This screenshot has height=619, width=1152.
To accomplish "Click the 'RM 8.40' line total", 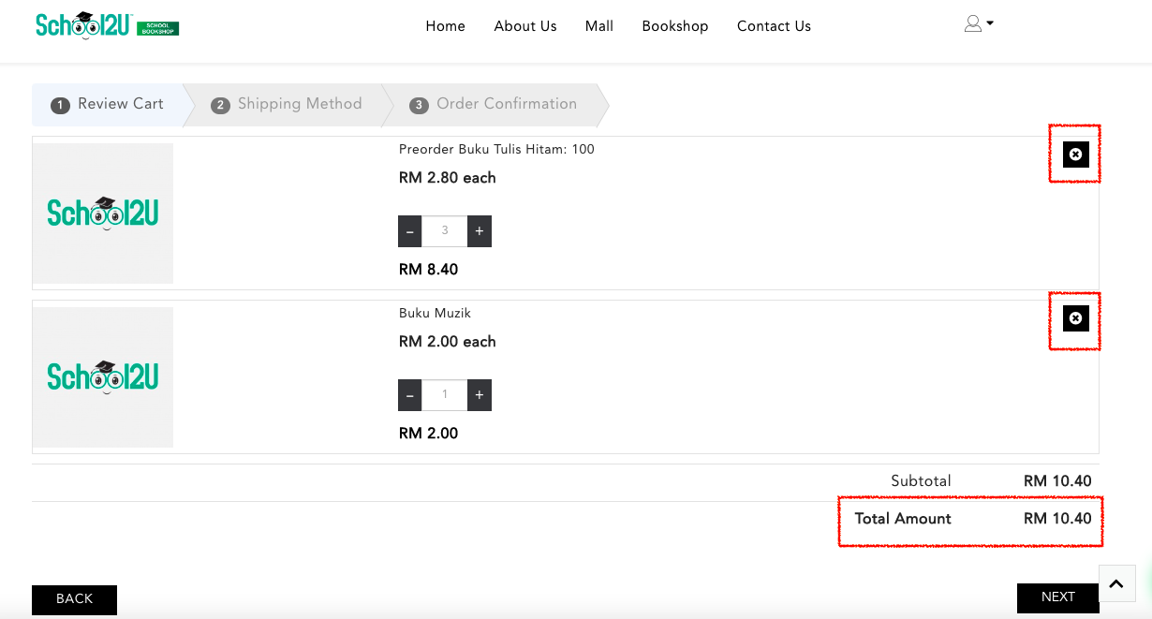I will coord(429,270).
